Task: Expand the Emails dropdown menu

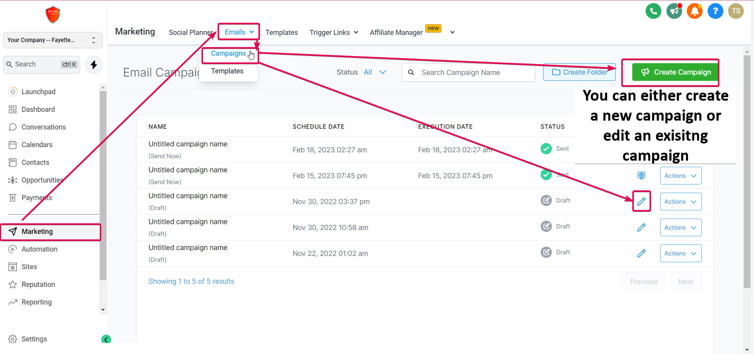Action: coord(239,32)
